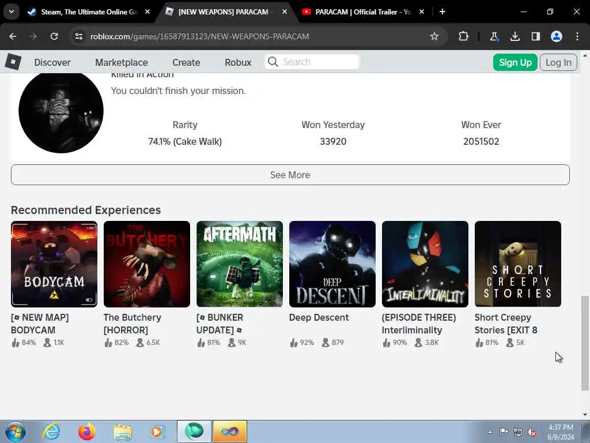Screen dimensions: 590x443
Task: Click the Log In button
Action: [558, 62]
